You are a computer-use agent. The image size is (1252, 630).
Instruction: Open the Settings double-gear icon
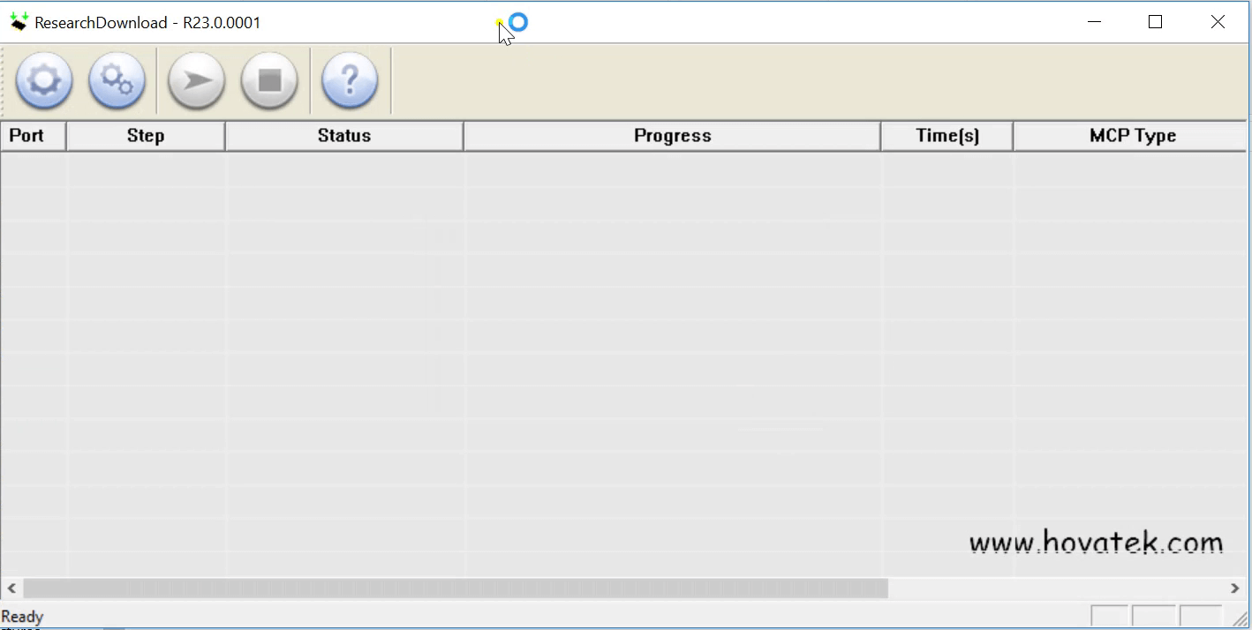click(x=117, y=80)
